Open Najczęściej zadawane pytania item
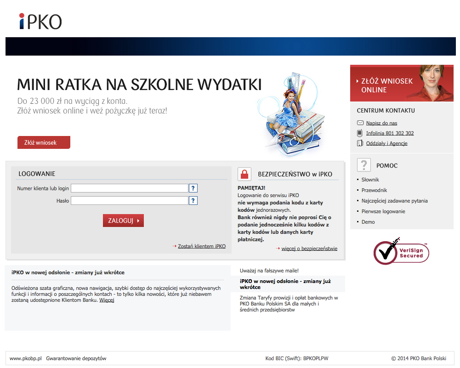This screenshot has height=368, width=460. (395, 201)
